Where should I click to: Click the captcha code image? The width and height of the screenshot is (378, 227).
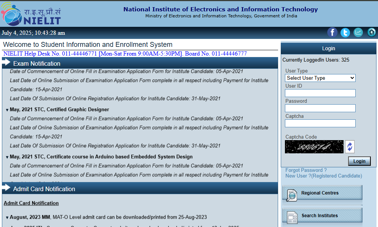tap(314, 147)
